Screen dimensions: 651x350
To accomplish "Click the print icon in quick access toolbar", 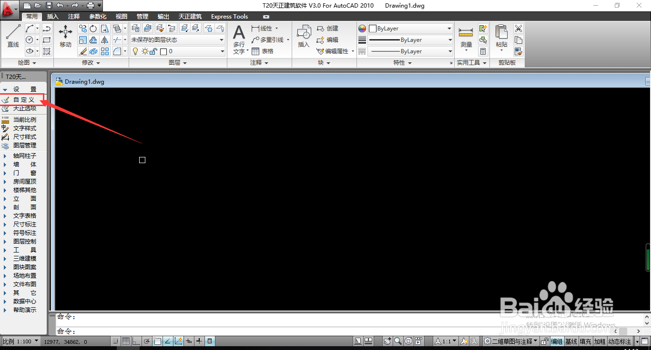I will (x=90, y=5).
